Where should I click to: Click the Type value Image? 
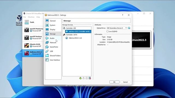[109, 37]
